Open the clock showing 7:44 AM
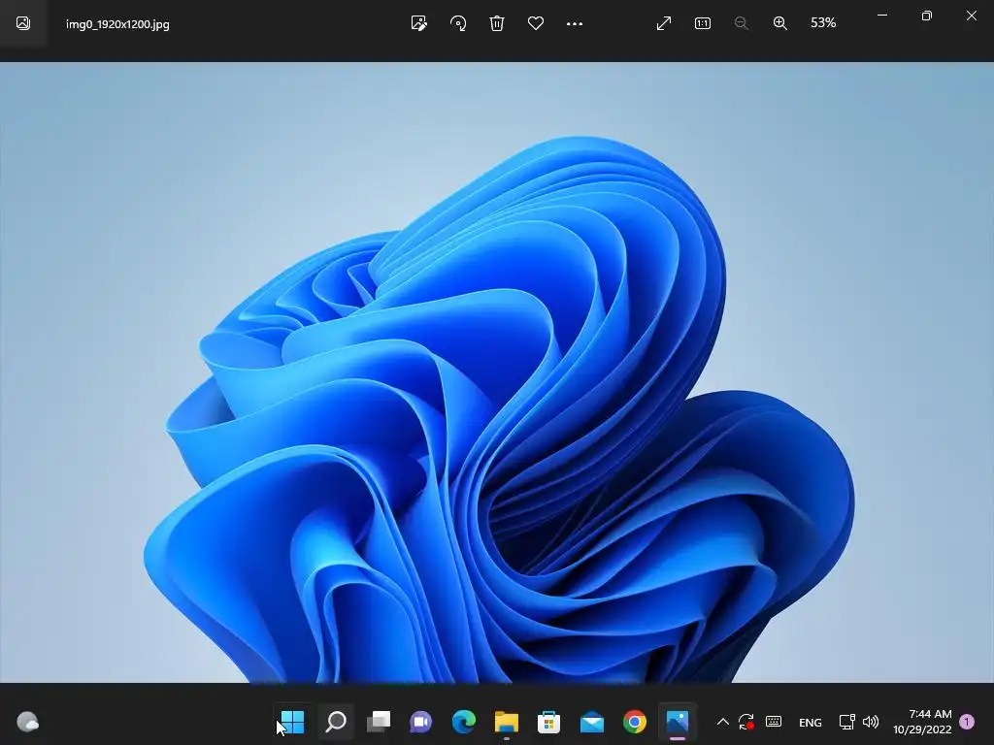Screen dimensions: 994x745 pyautogui.click(x=923, y=722)
